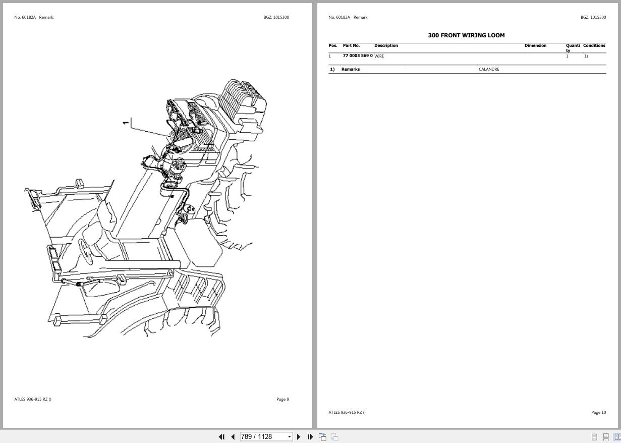Click the go to previous view icon

click(x=322, y=437)
